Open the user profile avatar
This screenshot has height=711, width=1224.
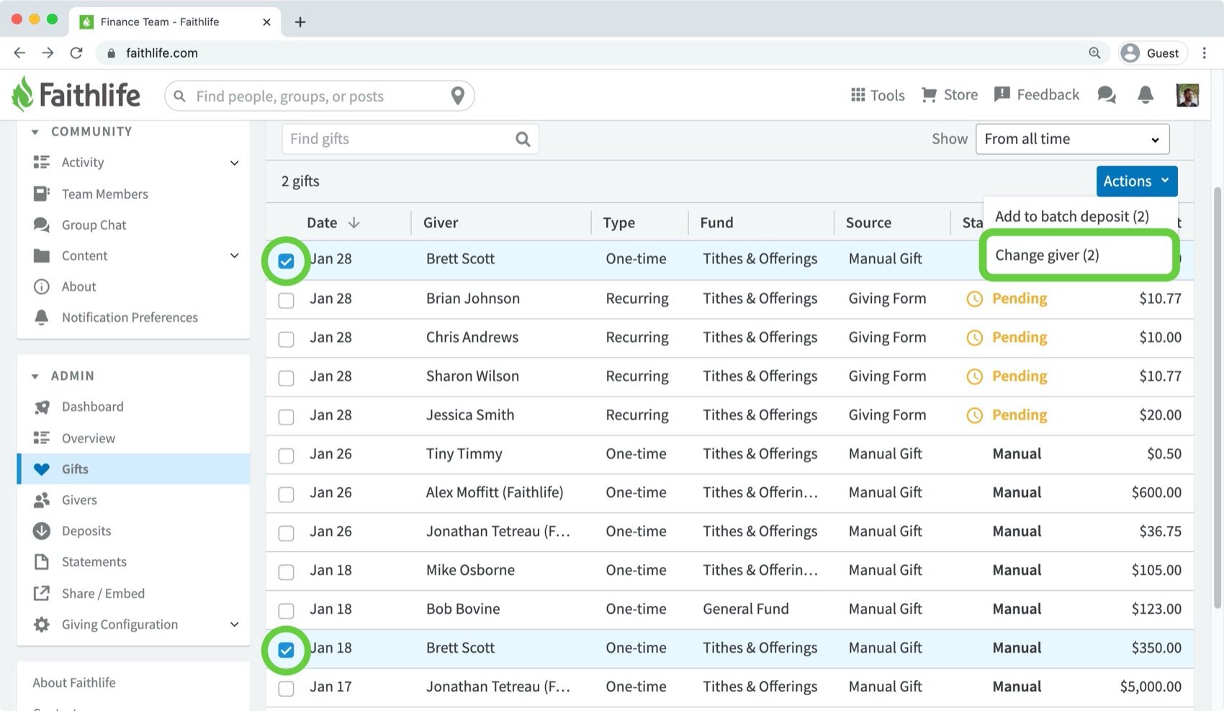coord(1187,95)
